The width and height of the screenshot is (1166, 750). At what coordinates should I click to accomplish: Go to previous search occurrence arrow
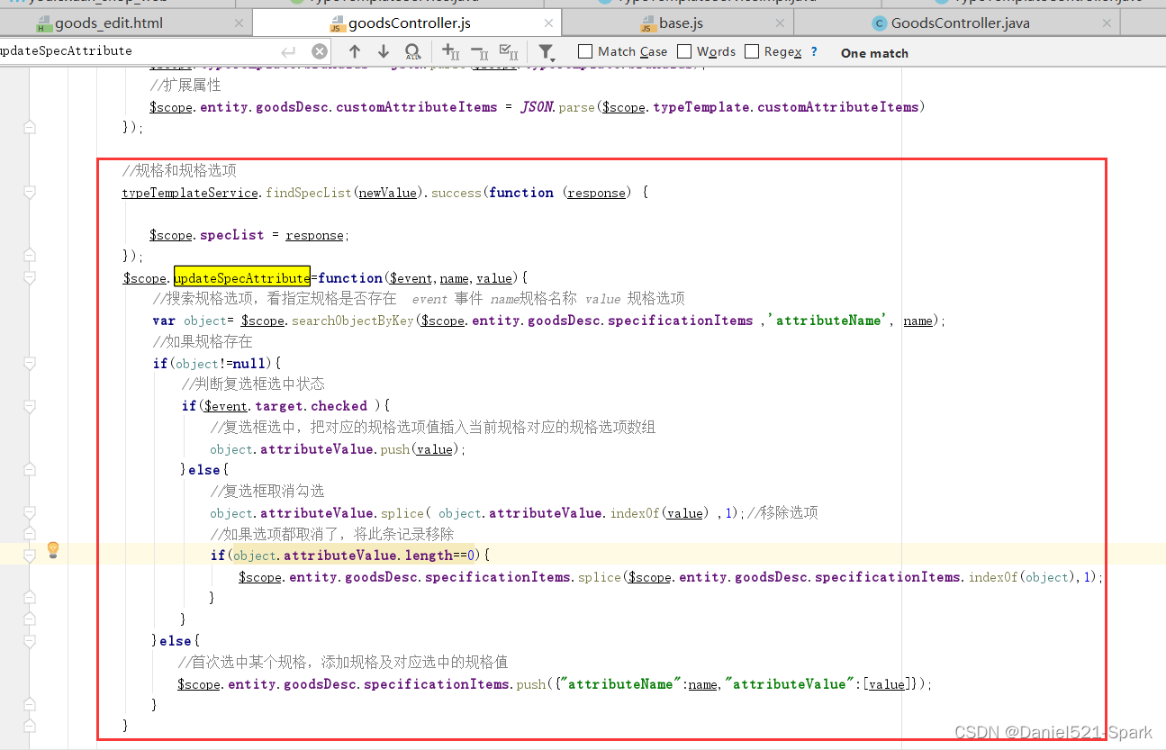coord(355,51)
